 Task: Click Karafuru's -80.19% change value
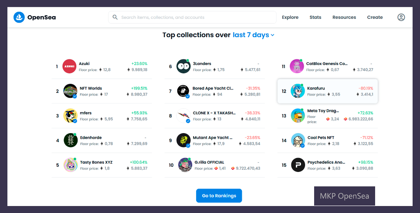click(366, 88)
